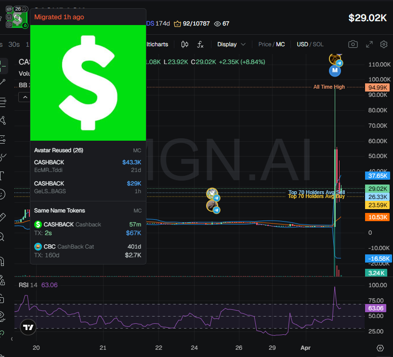Click the Migrated 1h ago text
The image size is (393, 357).
pos(59,17)
